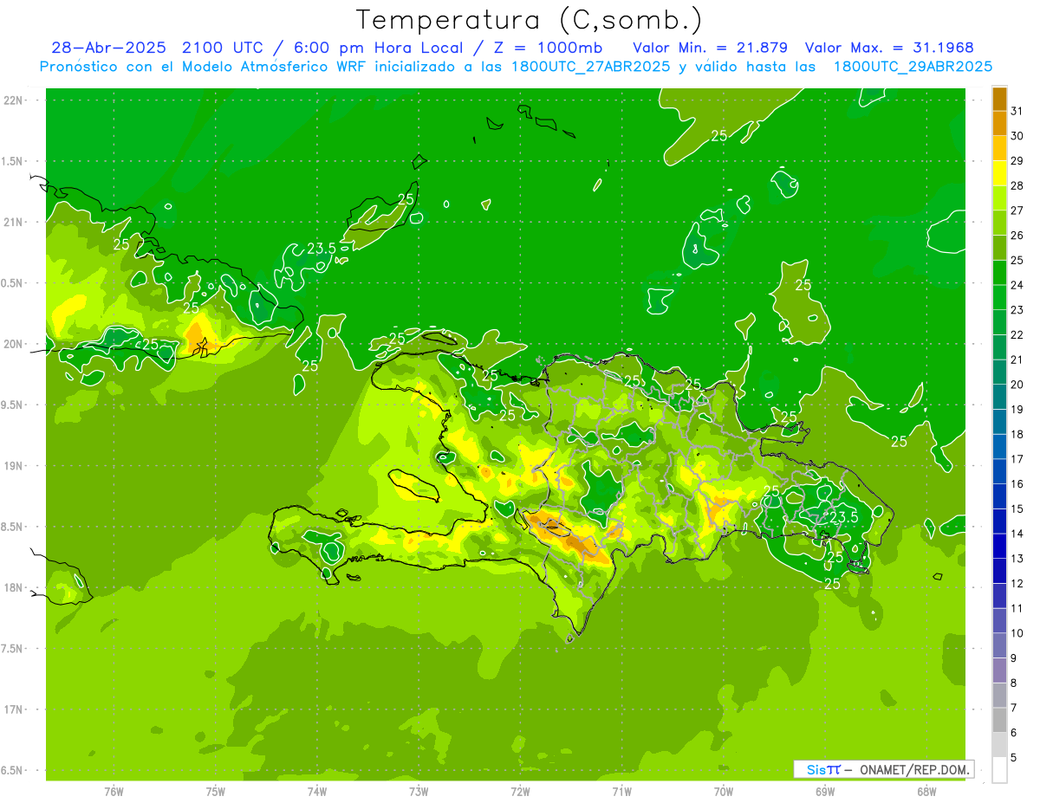This screenshot has width=1040, height=803.
Task: Click the 19N latitude axis label
Action: (x=14, y=466)
